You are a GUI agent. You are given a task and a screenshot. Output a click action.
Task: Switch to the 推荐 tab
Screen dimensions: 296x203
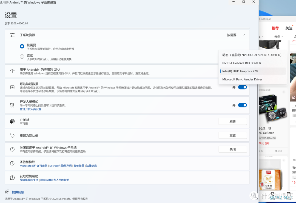point(275,28)
